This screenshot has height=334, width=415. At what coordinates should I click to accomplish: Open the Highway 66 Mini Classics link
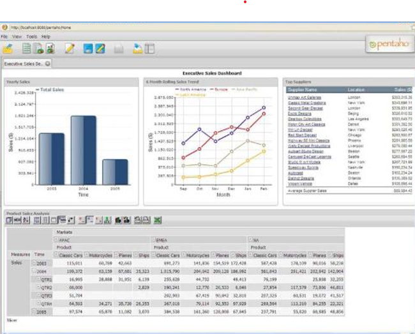308,140
